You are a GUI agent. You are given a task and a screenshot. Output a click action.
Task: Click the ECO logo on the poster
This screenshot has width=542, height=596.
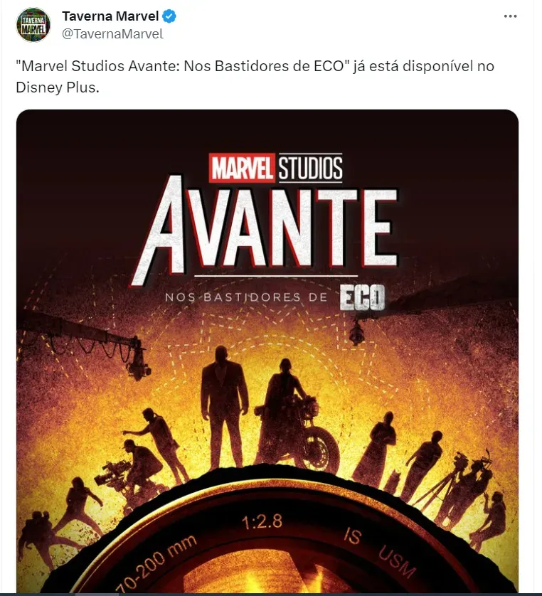pos(362,297)
